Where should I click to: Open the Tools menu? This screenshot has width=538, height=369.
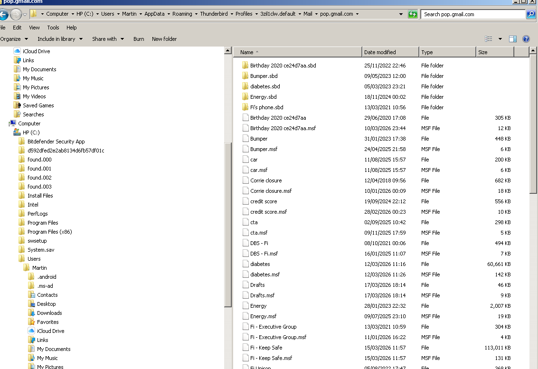53,28
